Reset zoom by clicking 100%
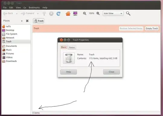The image size is (163, 116). (91, 13)
